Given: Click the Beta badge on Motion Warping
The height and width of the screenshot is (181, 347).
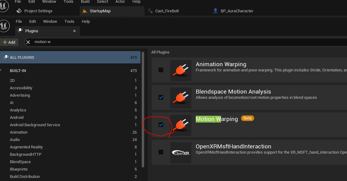Looking at the screenshot, I should pos(247,118).
